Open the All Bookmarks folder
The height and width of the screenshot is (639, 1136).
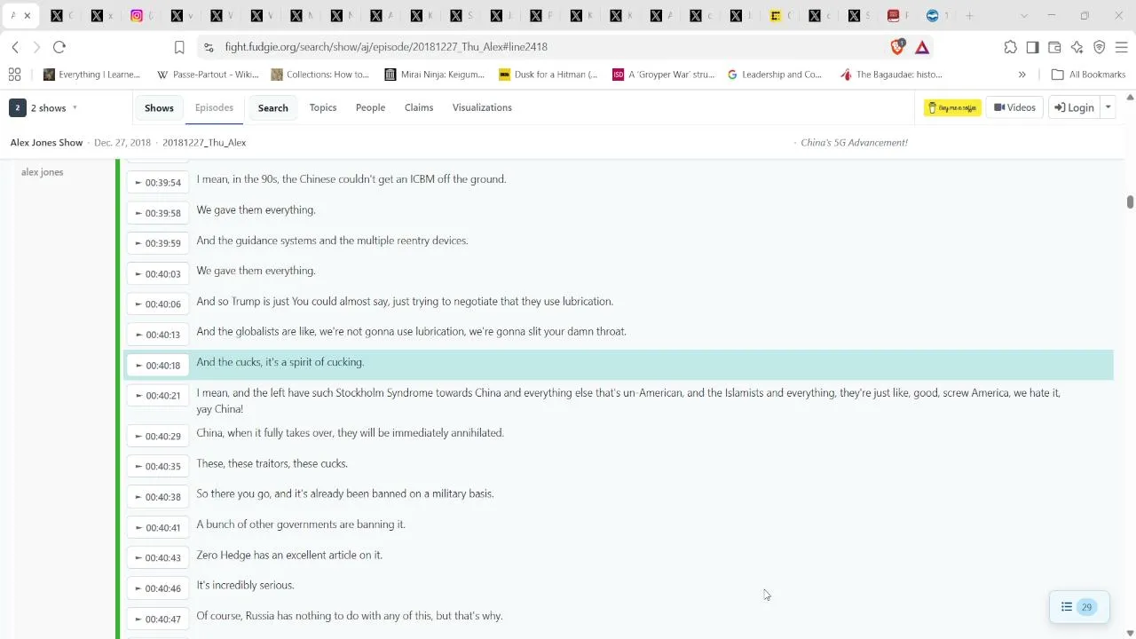tap(1088, 75)
